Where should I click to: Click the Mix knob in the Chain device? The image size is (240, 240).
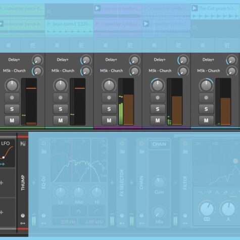[159, 213]
